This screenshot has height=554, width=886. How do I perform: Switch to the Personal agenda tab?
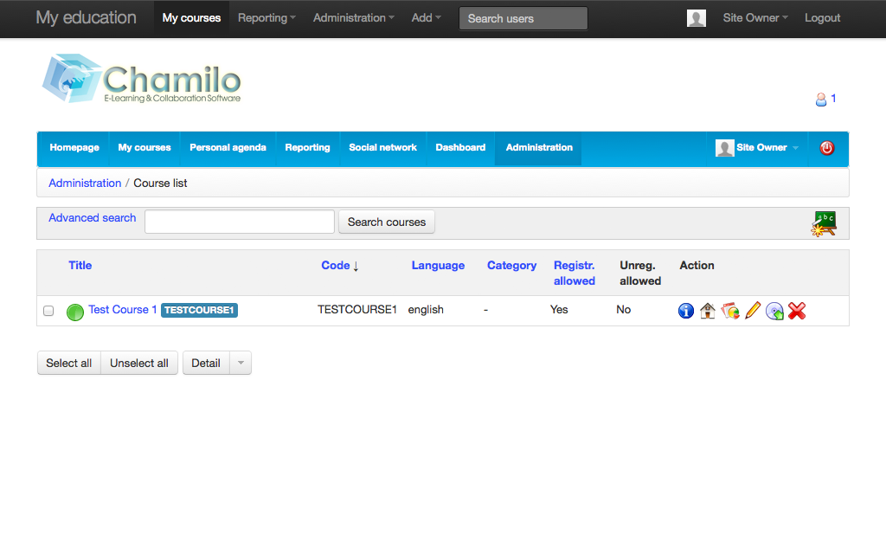228,148
